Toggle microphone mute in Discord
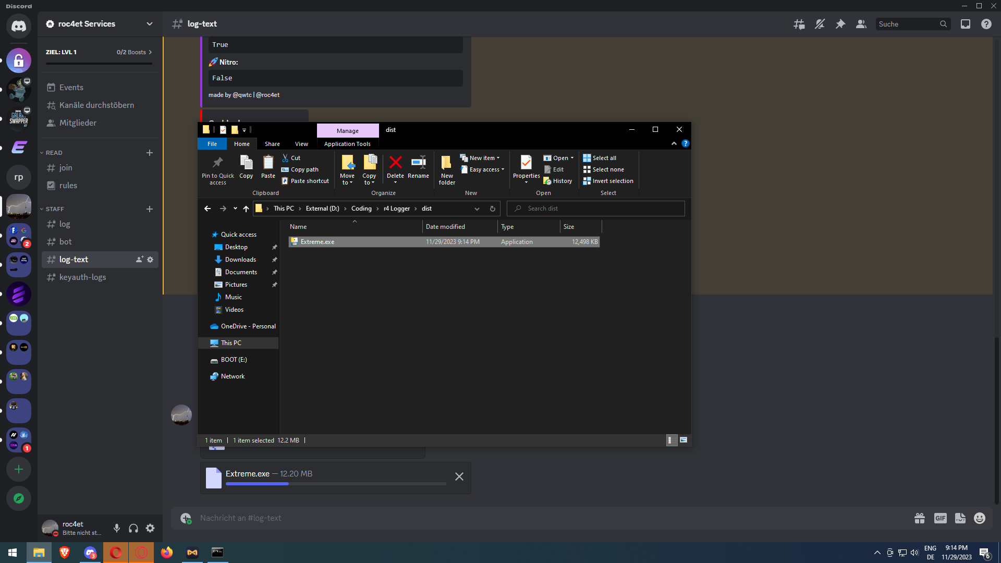This screenshot has height=563, width=1001. coord(117,528)
